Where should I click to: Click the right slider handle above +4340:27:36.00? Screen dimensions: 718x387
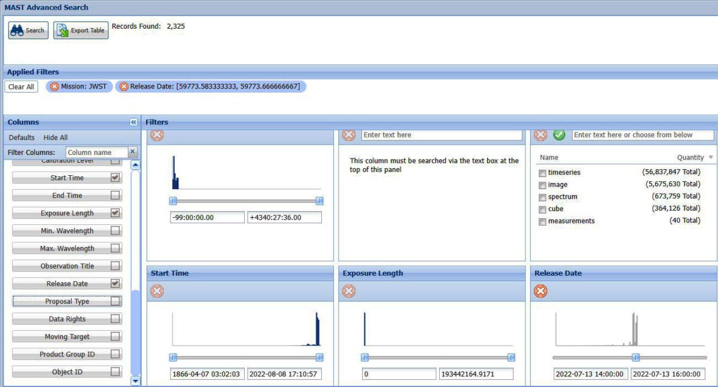(x=320, y=201)
